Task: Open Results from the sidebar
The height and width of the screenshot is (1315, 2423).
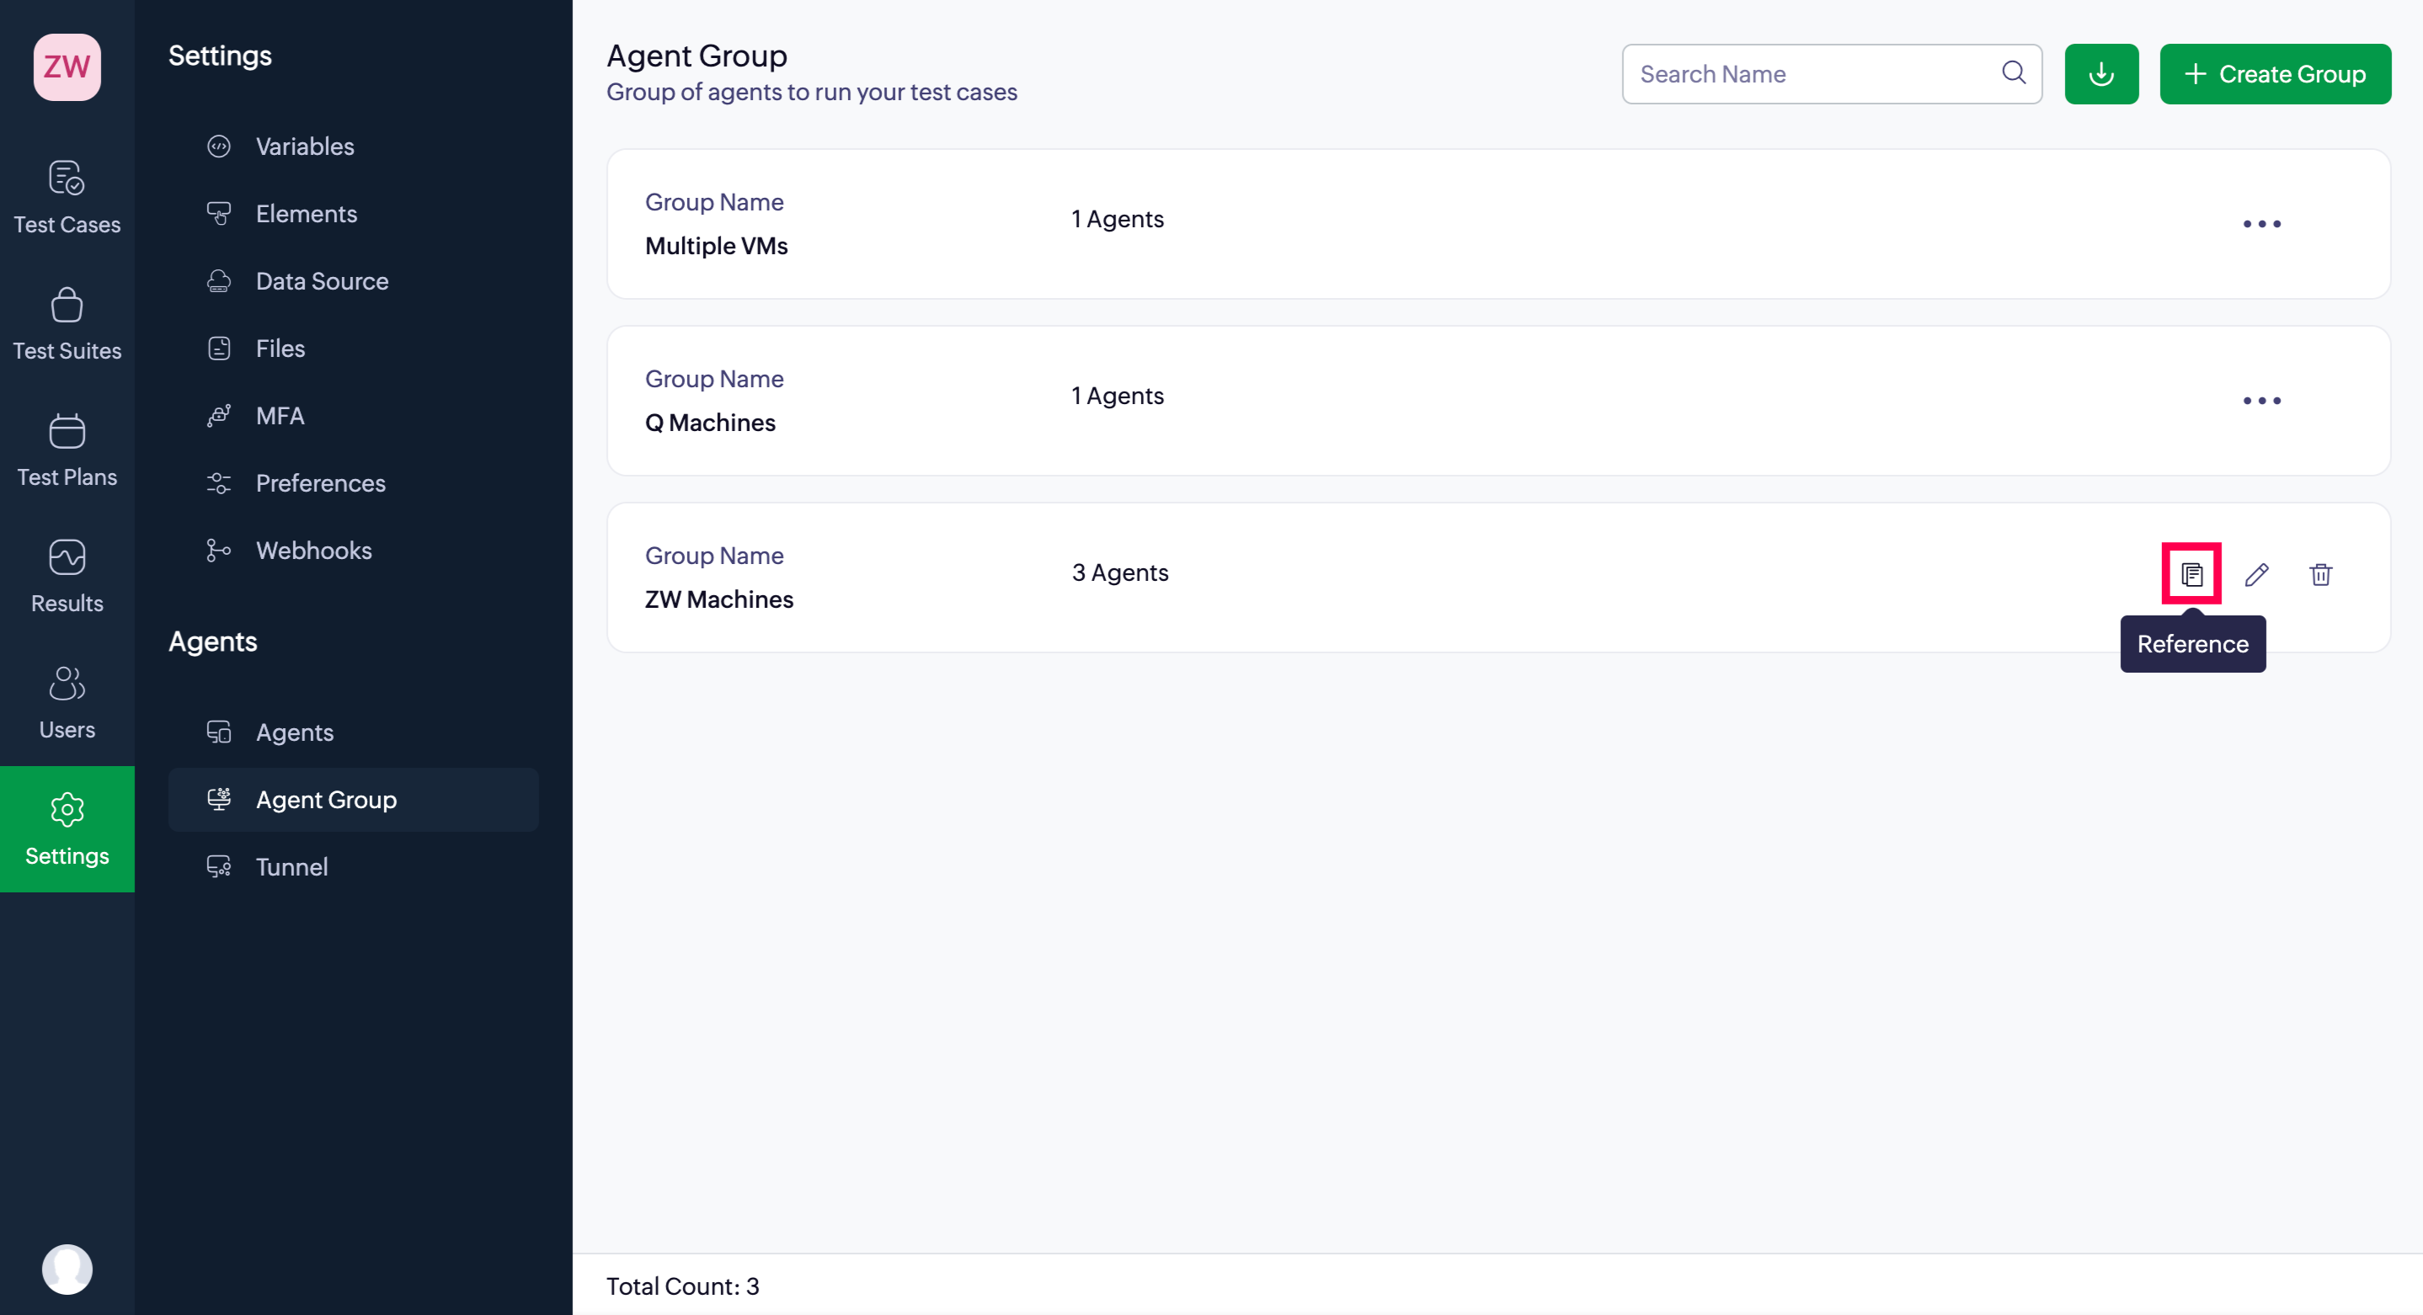Action: click(x=67, y=576)
